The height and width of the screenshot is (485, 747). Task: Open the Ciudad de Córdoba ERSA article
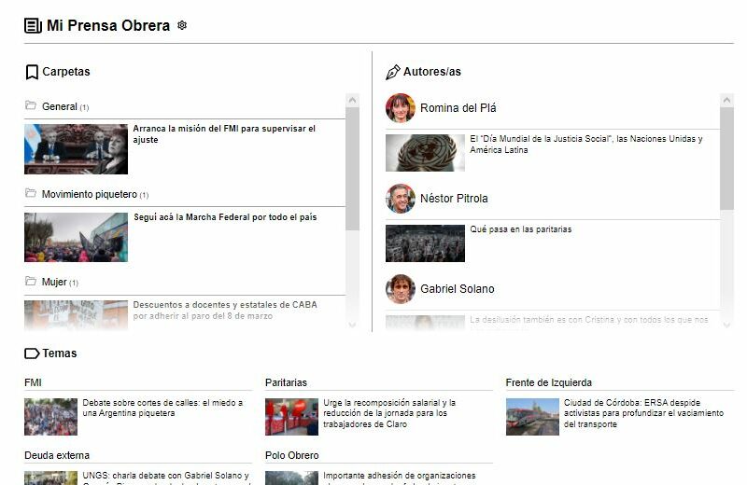(630, 413)
